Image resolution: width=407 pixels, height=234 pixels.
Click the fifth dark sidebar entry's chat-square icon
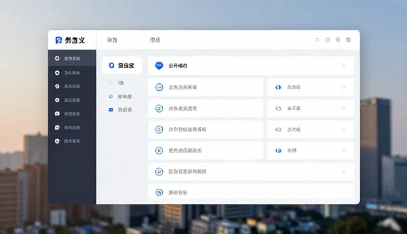point(57,114)
